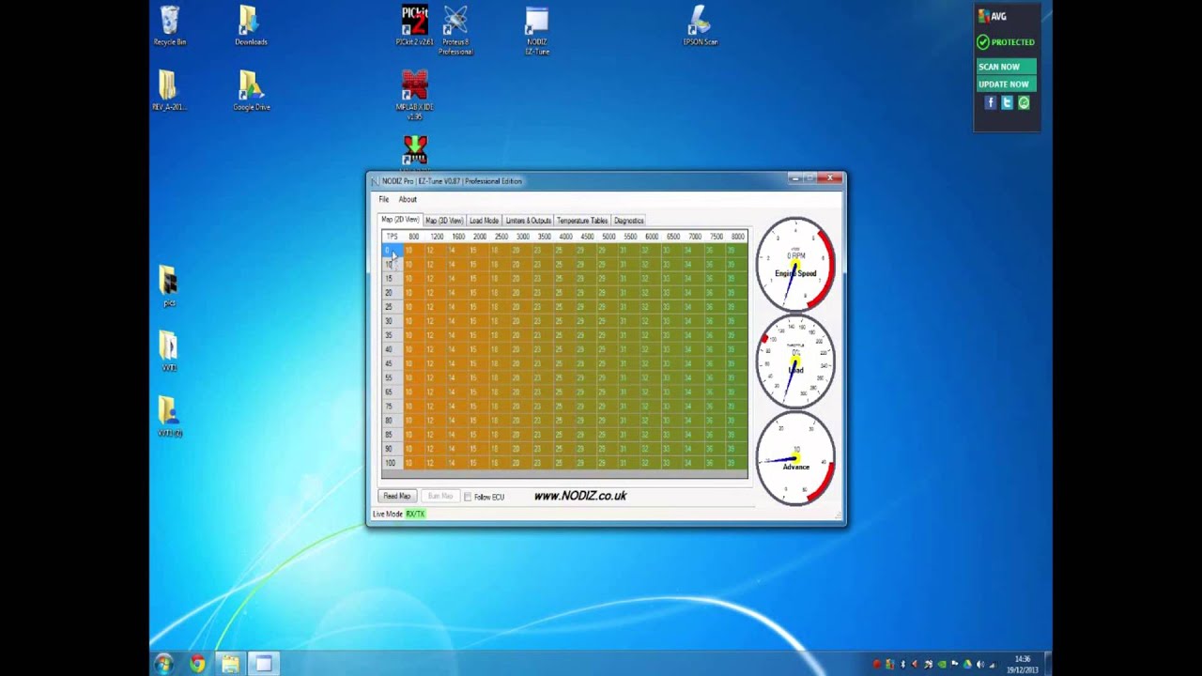The height and width of the screenshot is (676, 1202).
Task: Launch Proteus 8 Professional shortcut
Action: click(x=455, y=30)
